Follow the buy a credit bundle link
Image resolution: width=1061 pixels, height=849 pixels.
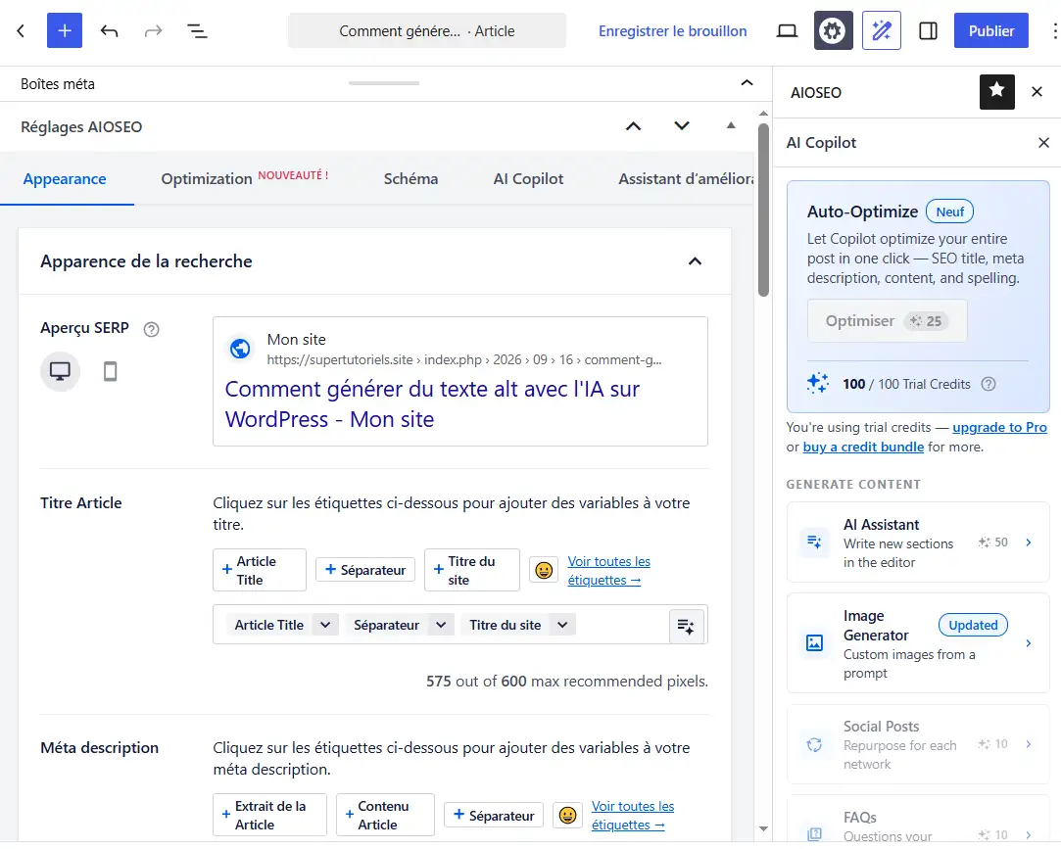pyautogui.click(x=863, y=448)
